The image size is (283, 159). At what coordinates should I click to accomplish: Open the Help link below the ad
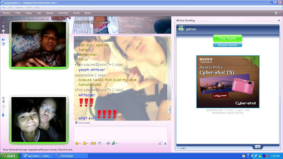(x=247, y=110)
